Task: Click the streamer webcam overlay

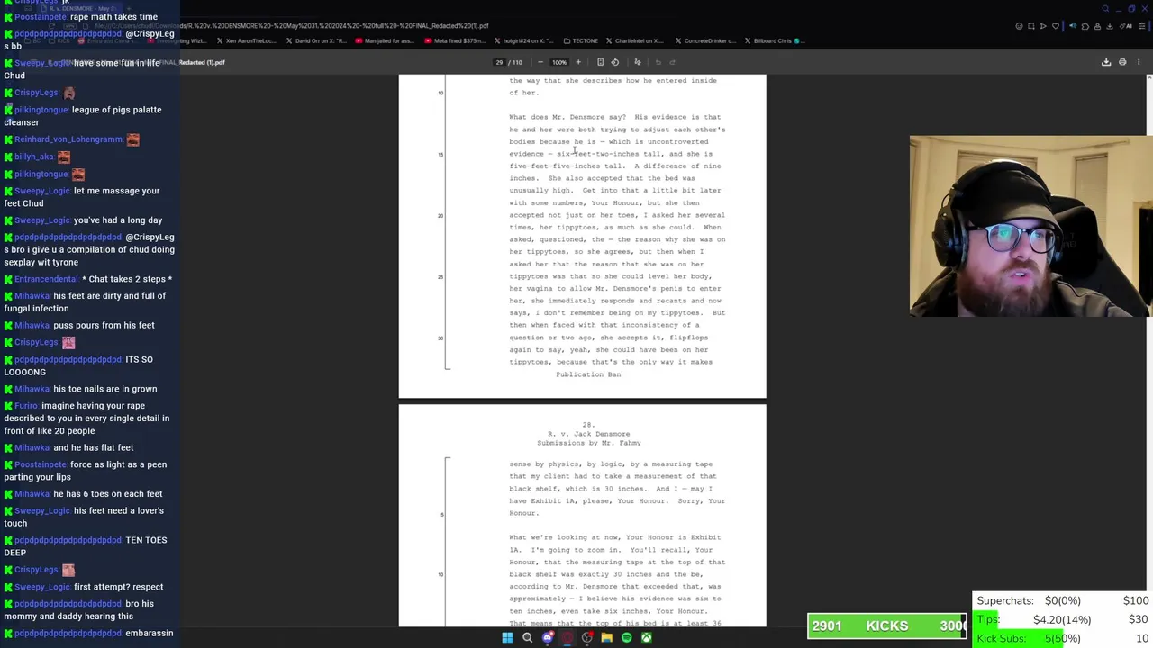Action: tap(1030, 227)
